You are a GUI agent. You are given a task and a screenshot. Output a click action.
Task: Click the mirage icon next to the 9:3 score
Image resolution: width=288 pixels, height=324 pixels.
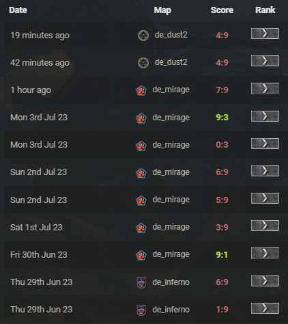click(141, 118)
